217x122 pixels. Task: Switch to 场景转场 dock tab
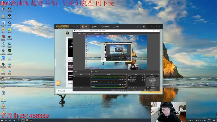[153, 88]
